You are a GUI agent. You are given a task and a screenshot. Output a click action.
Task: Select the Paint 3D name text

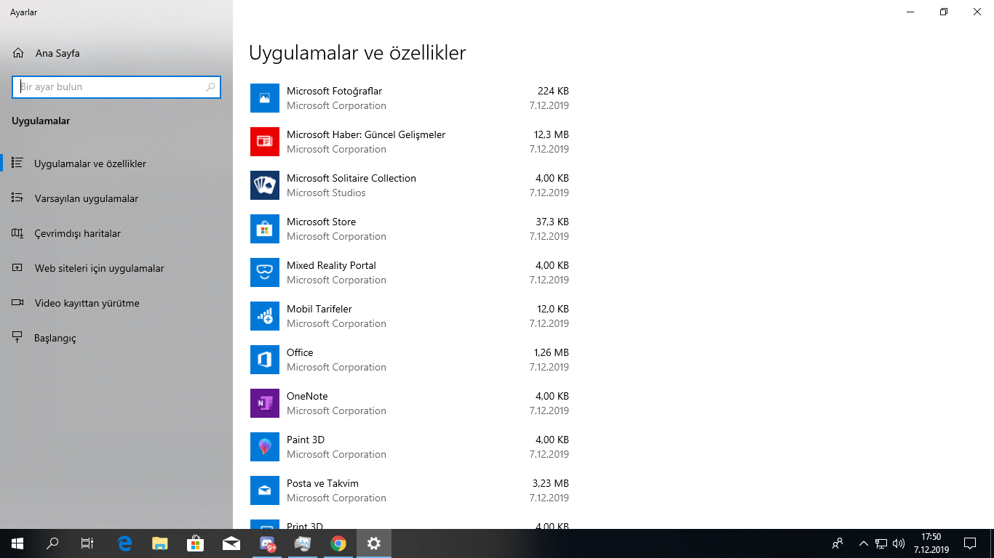click(306, 440)
